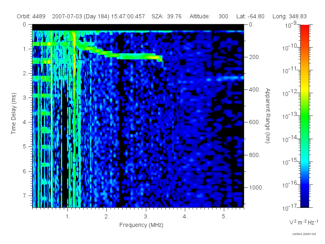The height and width of the screenshot is (244, 325).
Task: Click the '5.' tick on frequency axis
Action: [224, 217]
